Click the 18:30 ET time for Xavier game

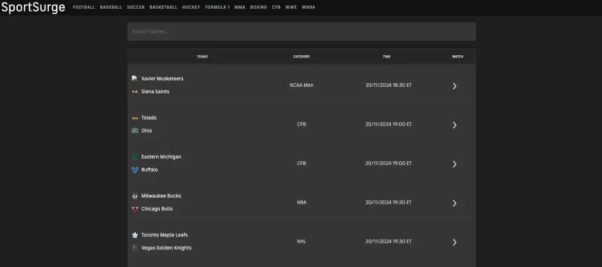[389, 85]
